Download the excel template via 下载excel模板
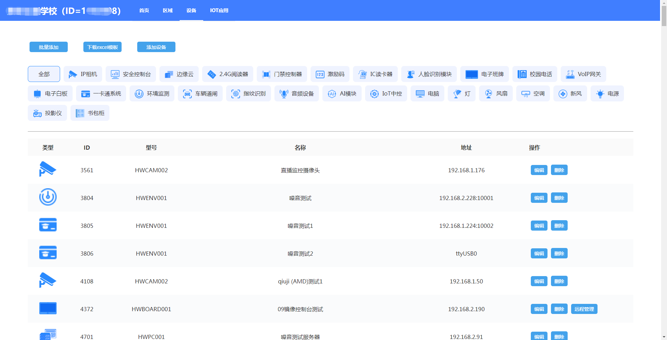The width and height of the screenshot is (667, 340). coord(102,47)
